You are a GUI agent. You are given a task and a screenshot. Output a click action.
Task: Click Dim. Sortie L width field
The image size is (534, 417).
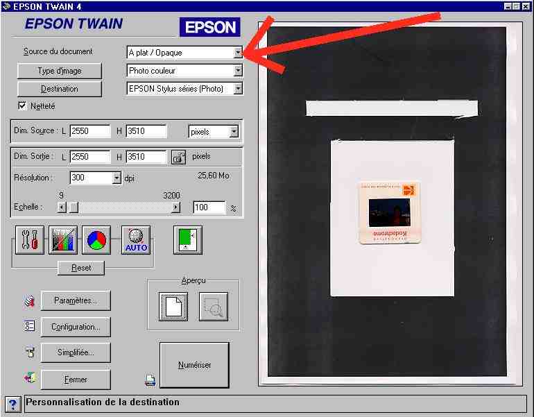click(x=90, y=157)
